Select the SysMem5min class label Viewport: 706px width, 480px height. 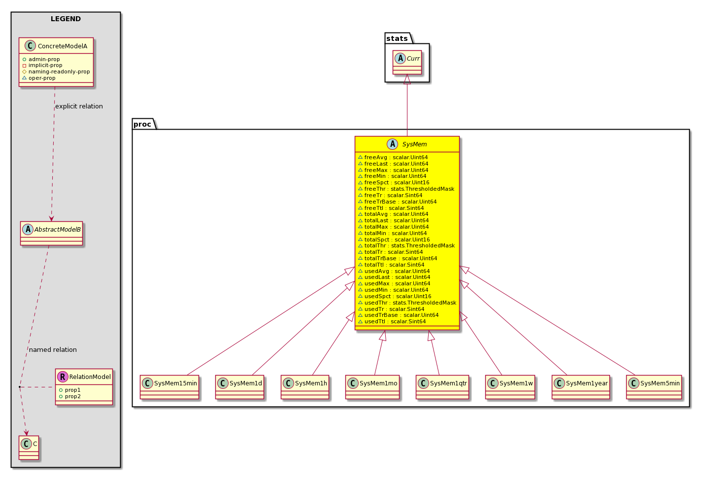click(x=660, y=383)
